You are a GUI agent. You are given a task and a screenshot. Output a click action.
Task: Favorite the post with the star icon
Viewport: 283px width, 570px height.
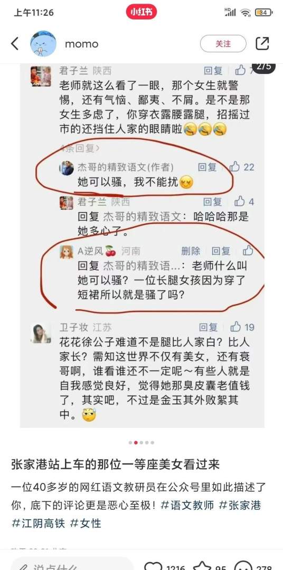click(x=204, y=566)
